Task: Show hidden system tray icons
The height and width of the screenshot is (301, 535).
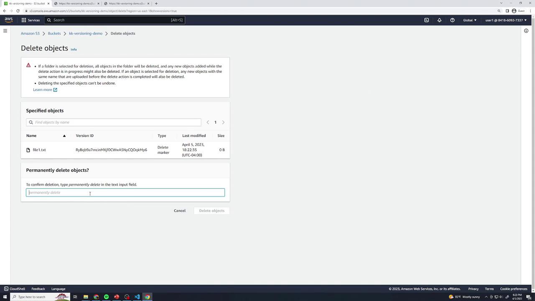Action: pos(486,297)
